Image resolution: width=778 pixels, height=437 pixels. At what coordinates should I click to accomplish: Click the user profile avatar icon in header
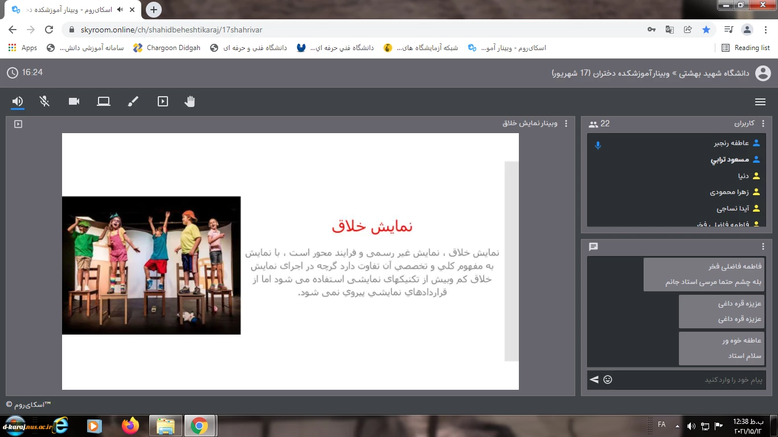click(x=763, y=73)
